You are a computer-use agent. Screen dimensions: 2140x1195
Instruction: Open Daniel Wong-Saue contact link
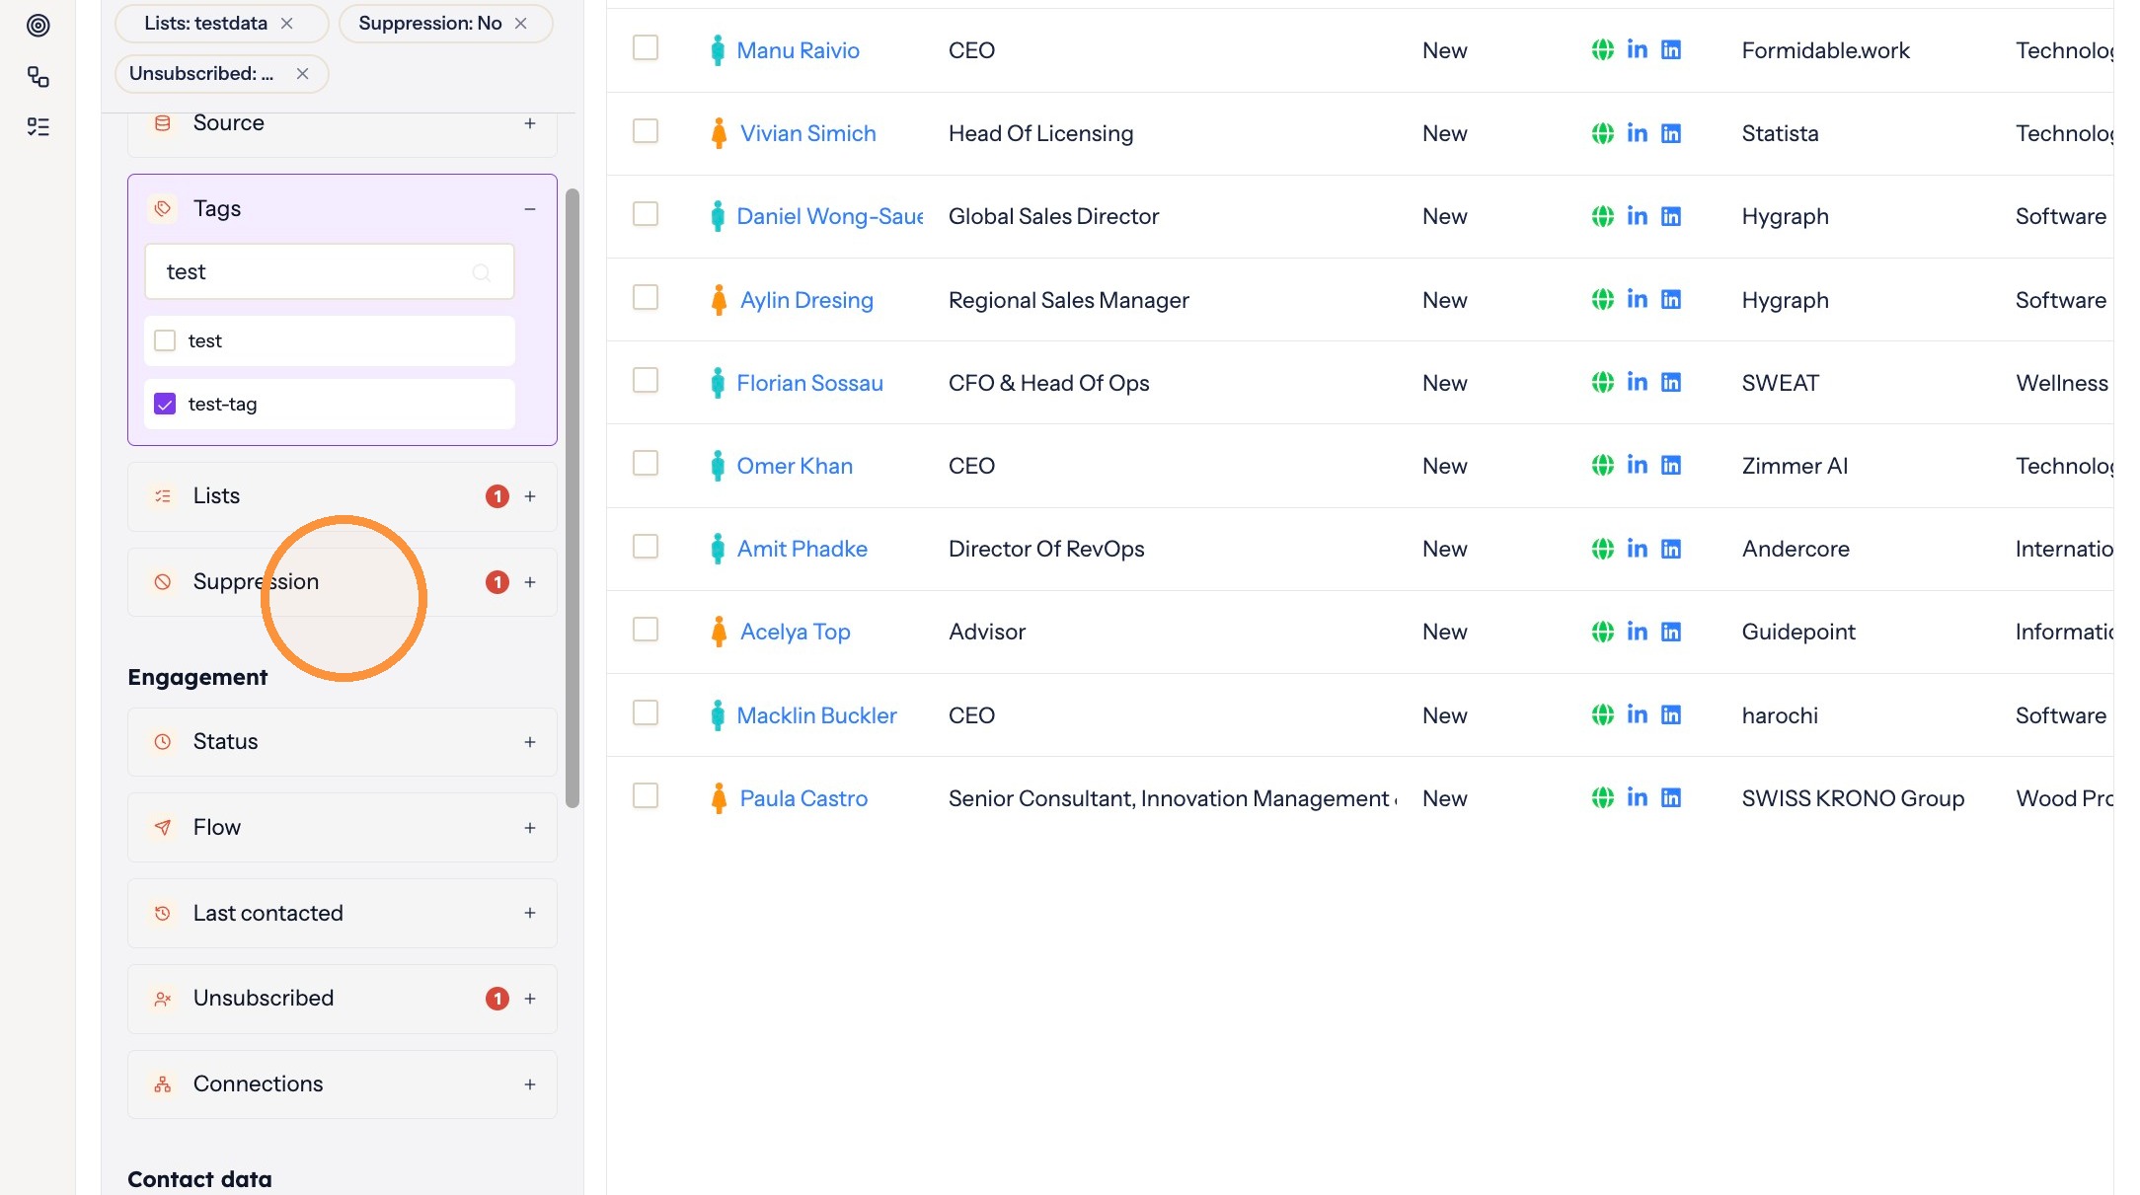(x=829, y=216)
